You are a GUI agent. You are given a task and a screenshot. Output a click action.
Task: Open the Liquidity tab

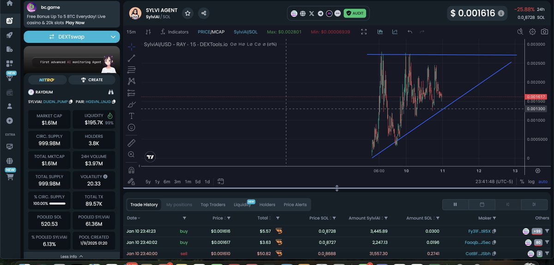[242, 205]
